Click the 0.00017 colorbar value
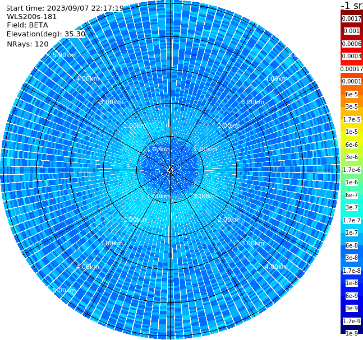The height and width of the screenshot is (340, 363). pos(352,69)
